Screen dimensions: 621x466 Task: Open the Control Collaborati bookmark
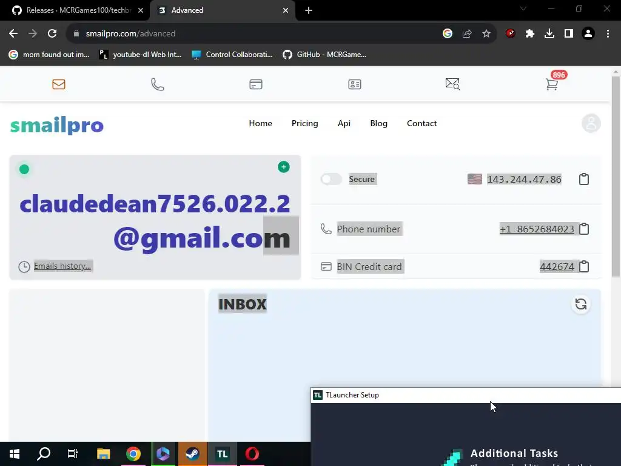[x=232, y=55]
